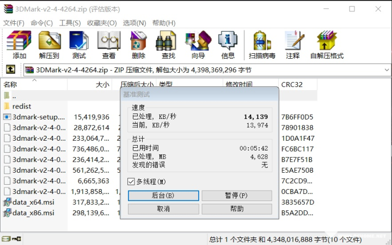Viewport: 392px width, 245px height.
Task: Click the 添加 (Add) toolbar icon
Action: click(x=19, y=40)
